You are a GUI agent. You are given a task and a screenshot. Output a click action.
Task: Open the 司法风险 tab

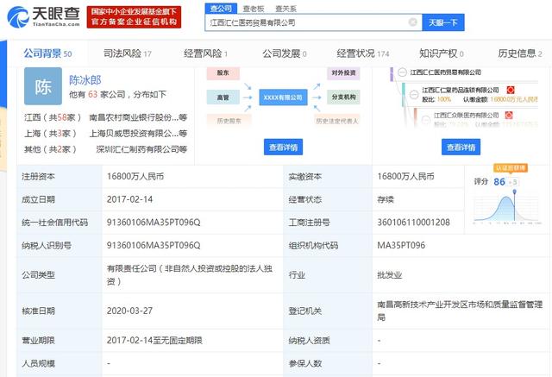click(127, 53)
